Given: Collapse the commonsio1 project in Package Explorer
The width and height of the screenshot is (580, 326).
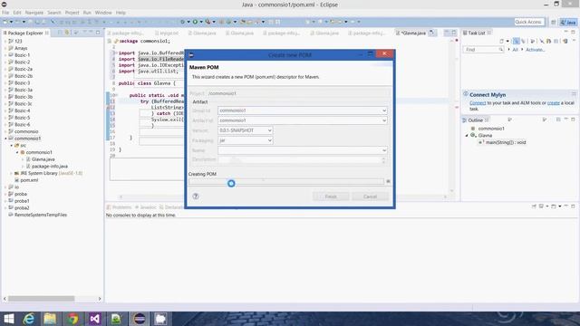Looking at the screenshot, I should [x=5, y=139].
